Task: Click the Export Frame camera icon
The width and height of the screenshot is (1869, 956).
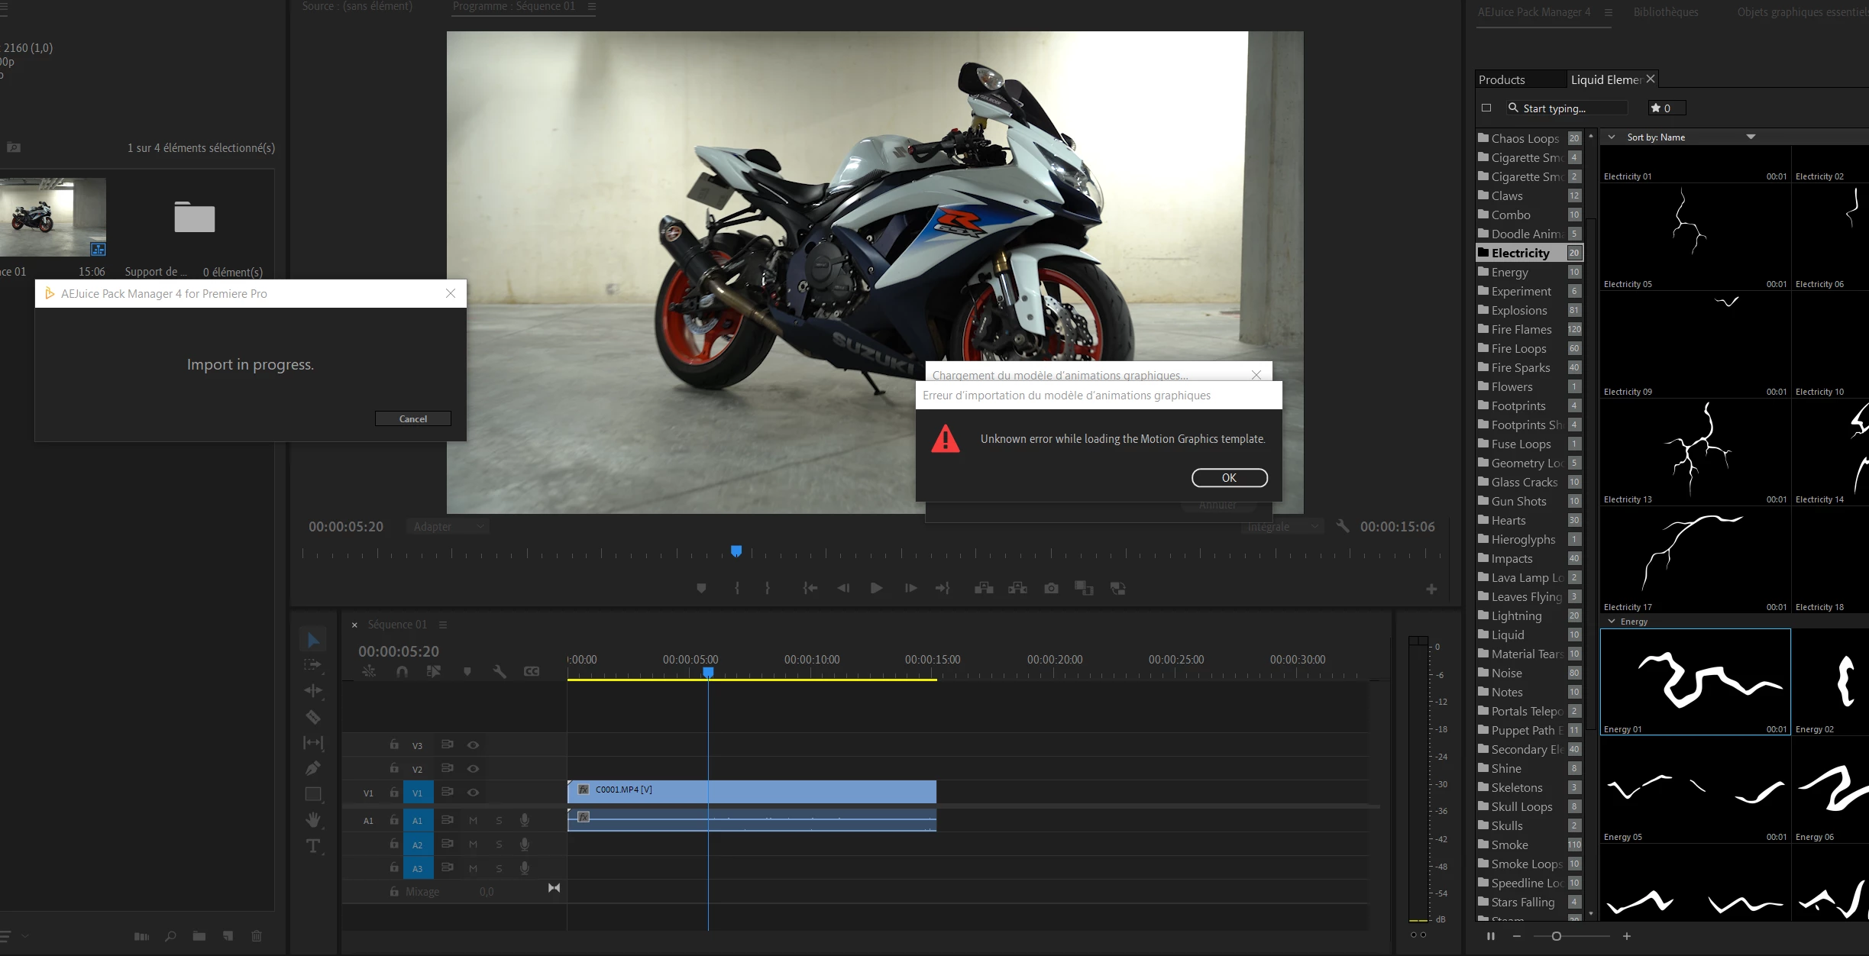Action: click(x=1051, y=588)
